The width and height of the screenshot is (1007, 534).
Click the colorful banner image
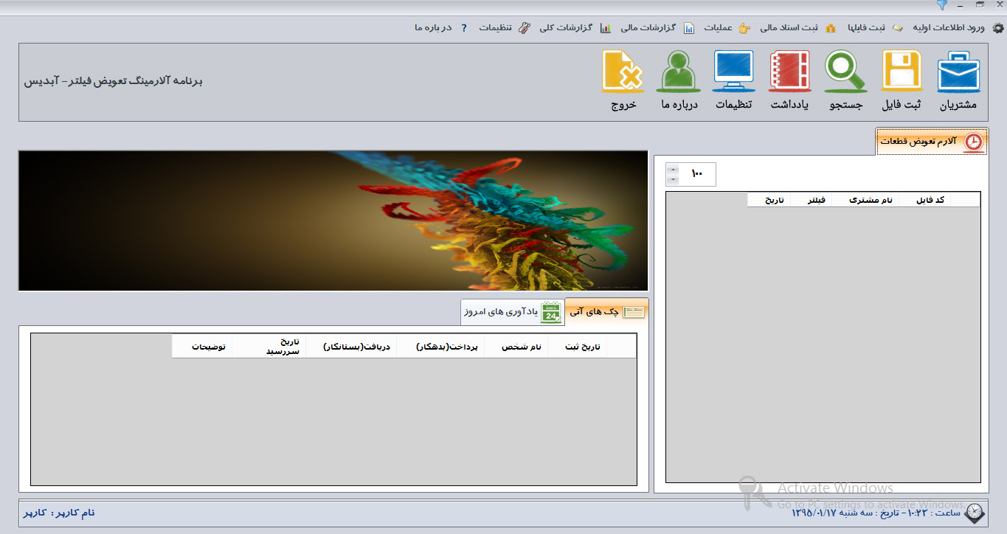point(333,221)
